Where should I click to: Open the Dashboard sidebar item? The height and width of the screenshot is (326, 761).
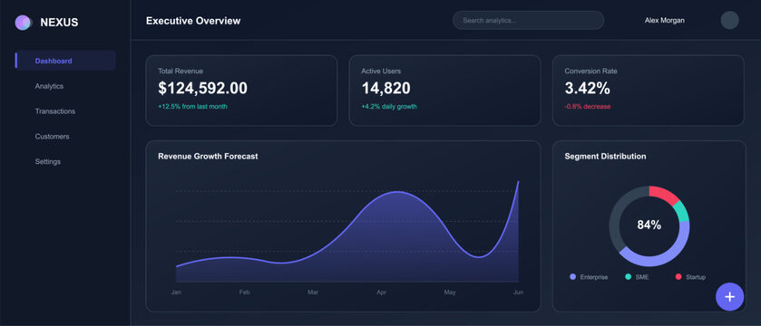(65, 61)
